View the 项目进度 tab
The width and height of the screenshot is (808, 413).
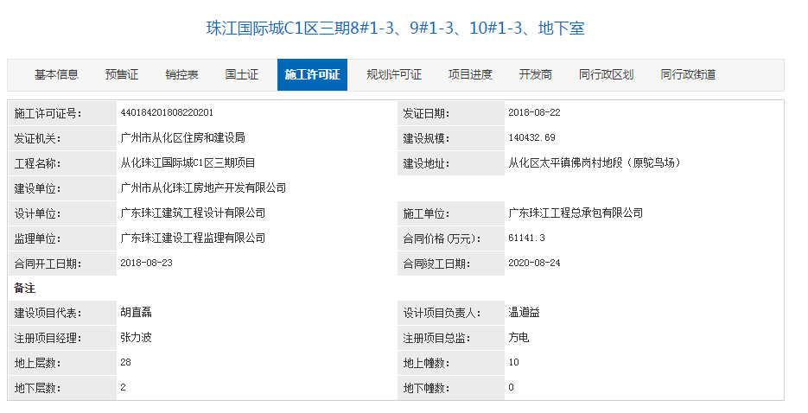[470, 75]
